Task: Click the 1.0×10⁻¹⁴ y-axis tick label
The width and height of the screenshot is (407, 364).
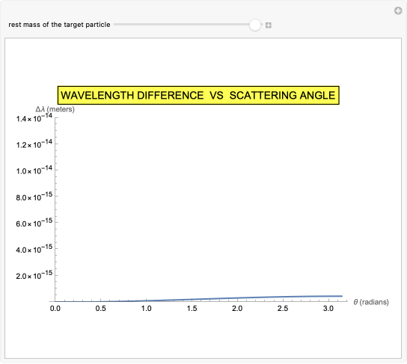Action: pos(34,170)
